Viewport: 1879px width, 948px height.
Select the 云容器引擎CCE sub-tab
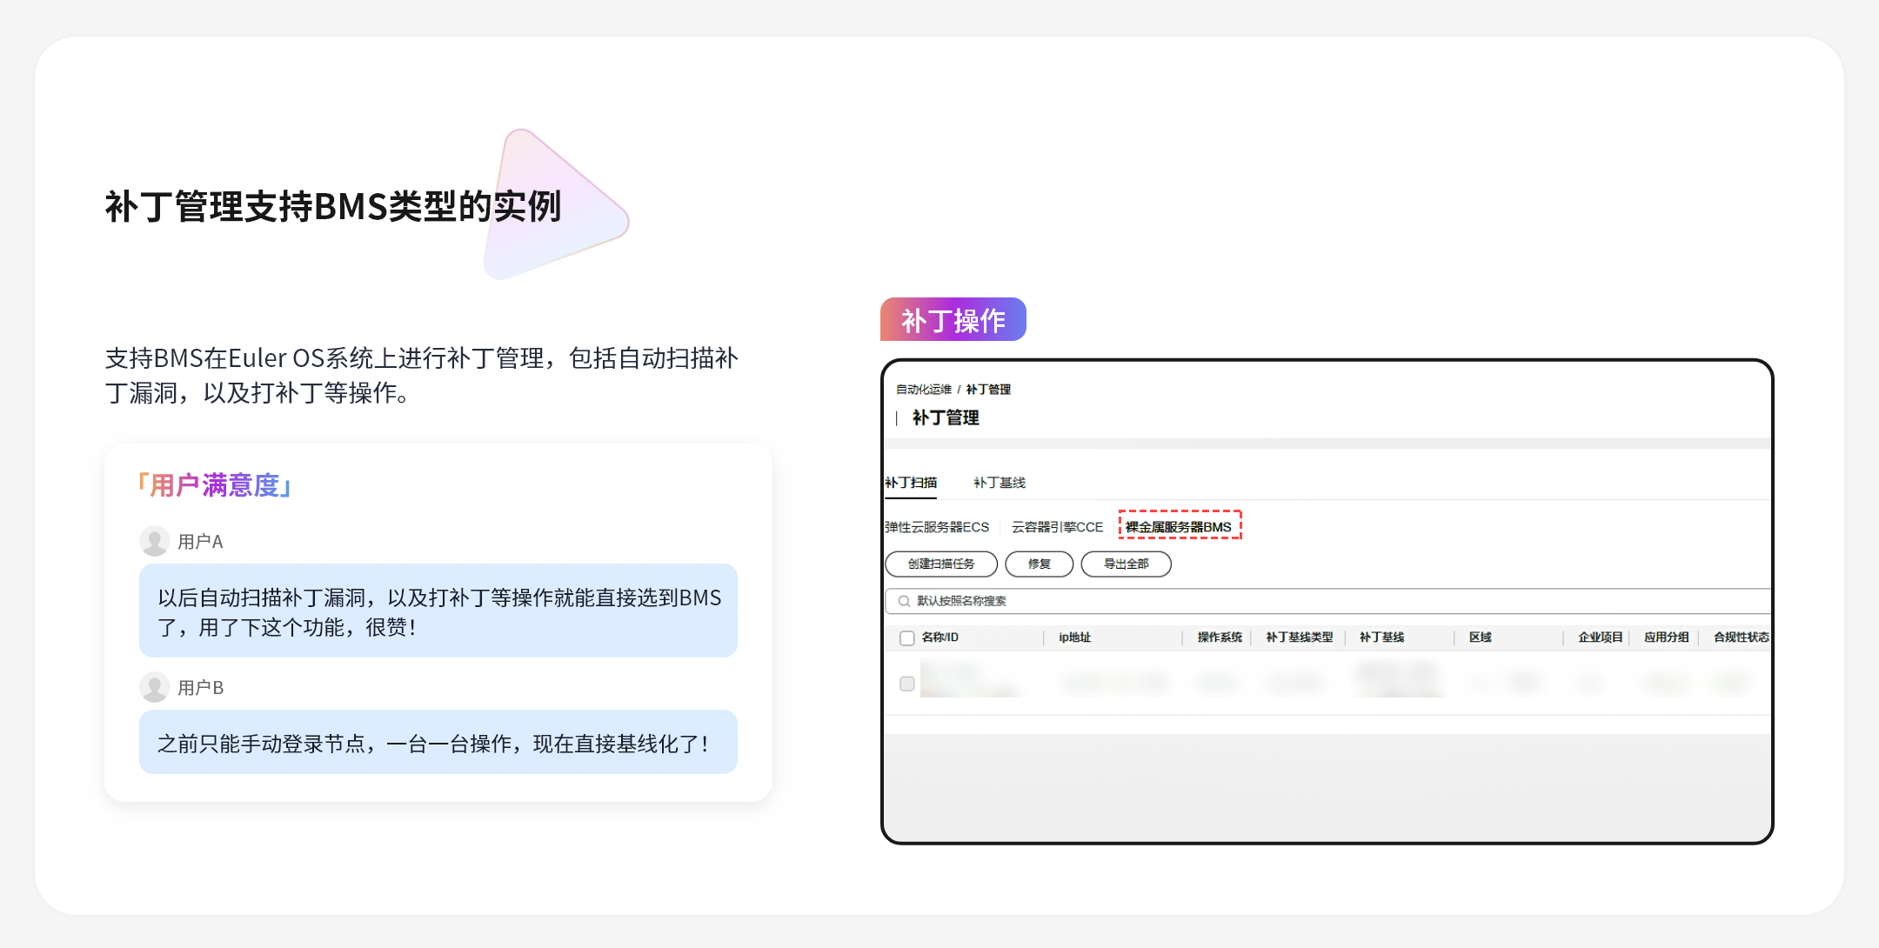pyautogui.click(x=1057, y=527)
